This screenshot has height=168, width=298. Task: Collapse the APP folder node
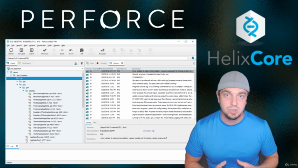[20, 88]
